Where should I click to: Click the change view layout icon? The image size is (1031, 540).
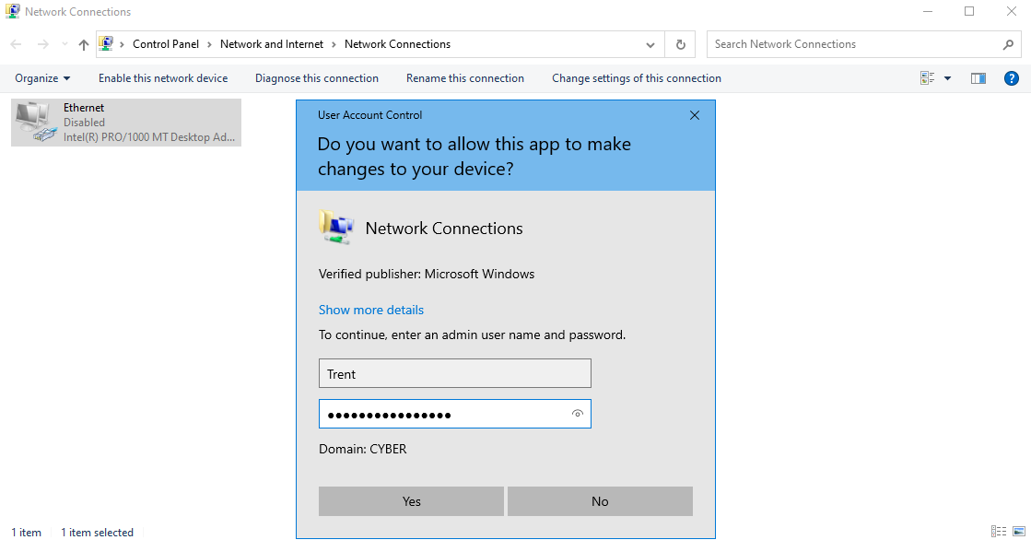point(927,78)
